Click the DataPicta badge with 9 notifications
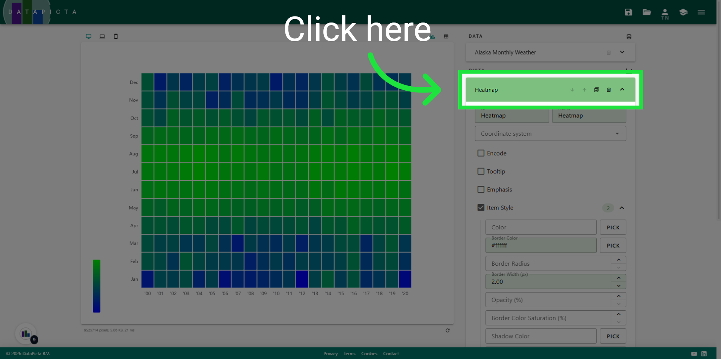The height and width of the screenshot is (359, 721). [26, 334]
